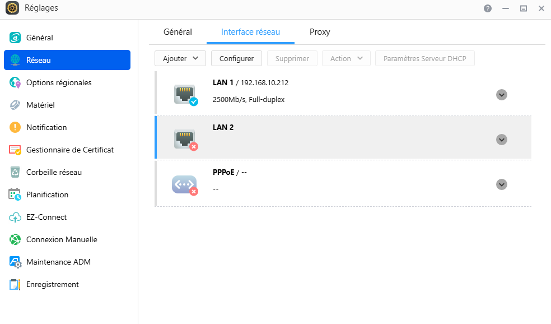
Task: Select the Matériel hardware icon
Action: [x=15, y=105]
